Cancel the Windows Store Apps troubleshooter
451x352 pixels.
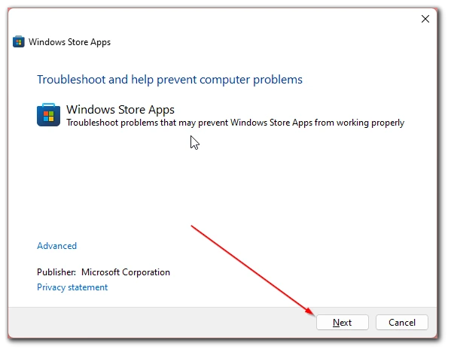[402, 323]
